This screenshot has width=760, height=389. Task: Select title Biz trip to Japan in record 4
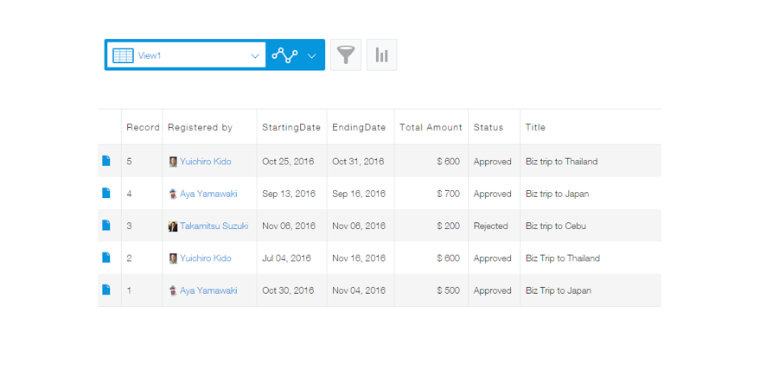(x=557, y=194)
